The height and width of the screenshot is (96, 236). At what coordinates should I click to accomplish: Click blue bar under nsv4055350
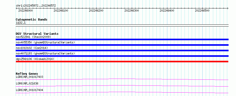pyautogui.click(x=122, y=45)
